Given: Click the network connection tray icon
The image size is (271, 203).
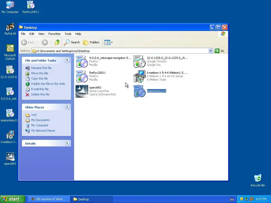Looking at the screenshot, I should (246, 199).
